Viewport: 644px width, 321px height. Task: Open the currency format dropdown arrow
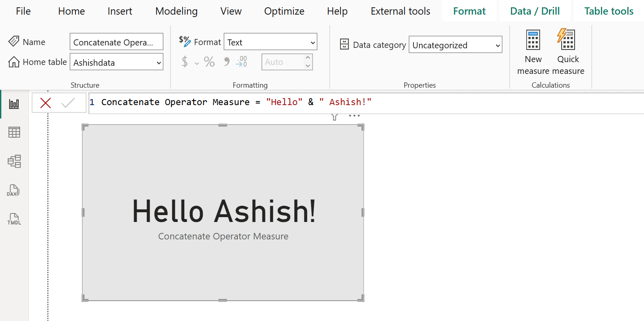tap(197, 63)
